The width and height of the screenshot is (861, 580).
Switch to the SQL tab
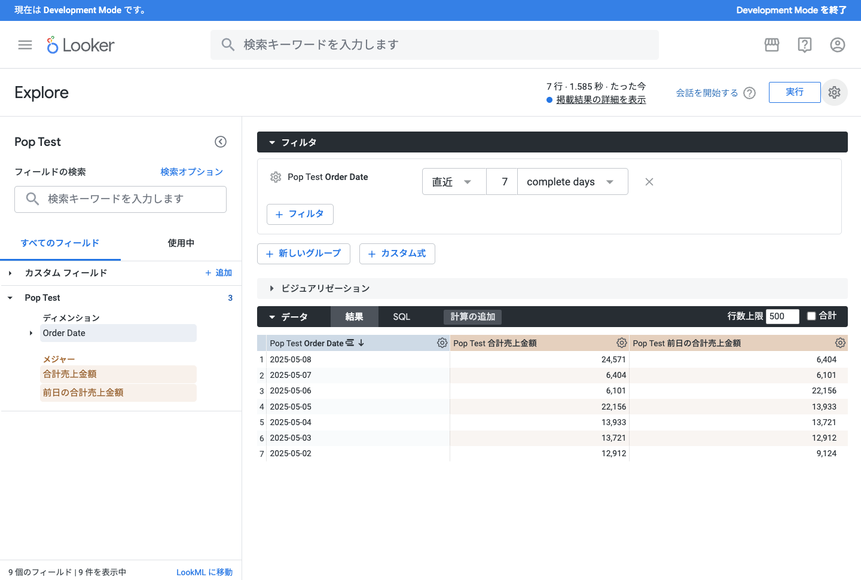401,317
